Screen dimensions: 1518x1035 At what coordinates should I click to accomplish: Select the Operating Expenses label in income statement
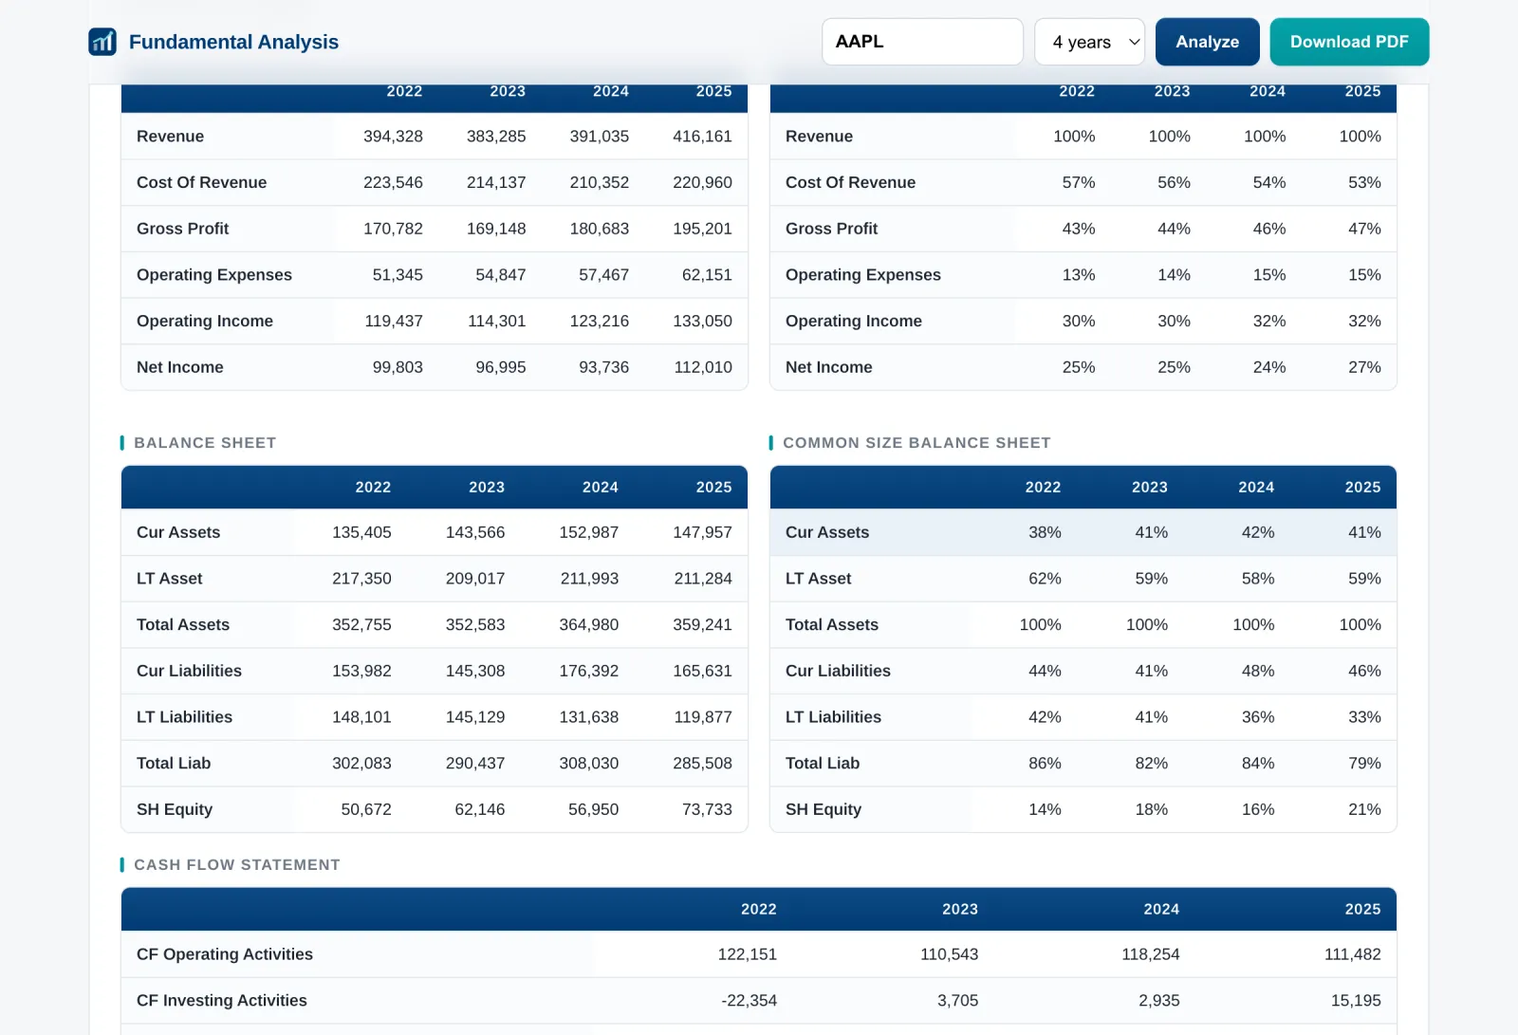point(214,275)
